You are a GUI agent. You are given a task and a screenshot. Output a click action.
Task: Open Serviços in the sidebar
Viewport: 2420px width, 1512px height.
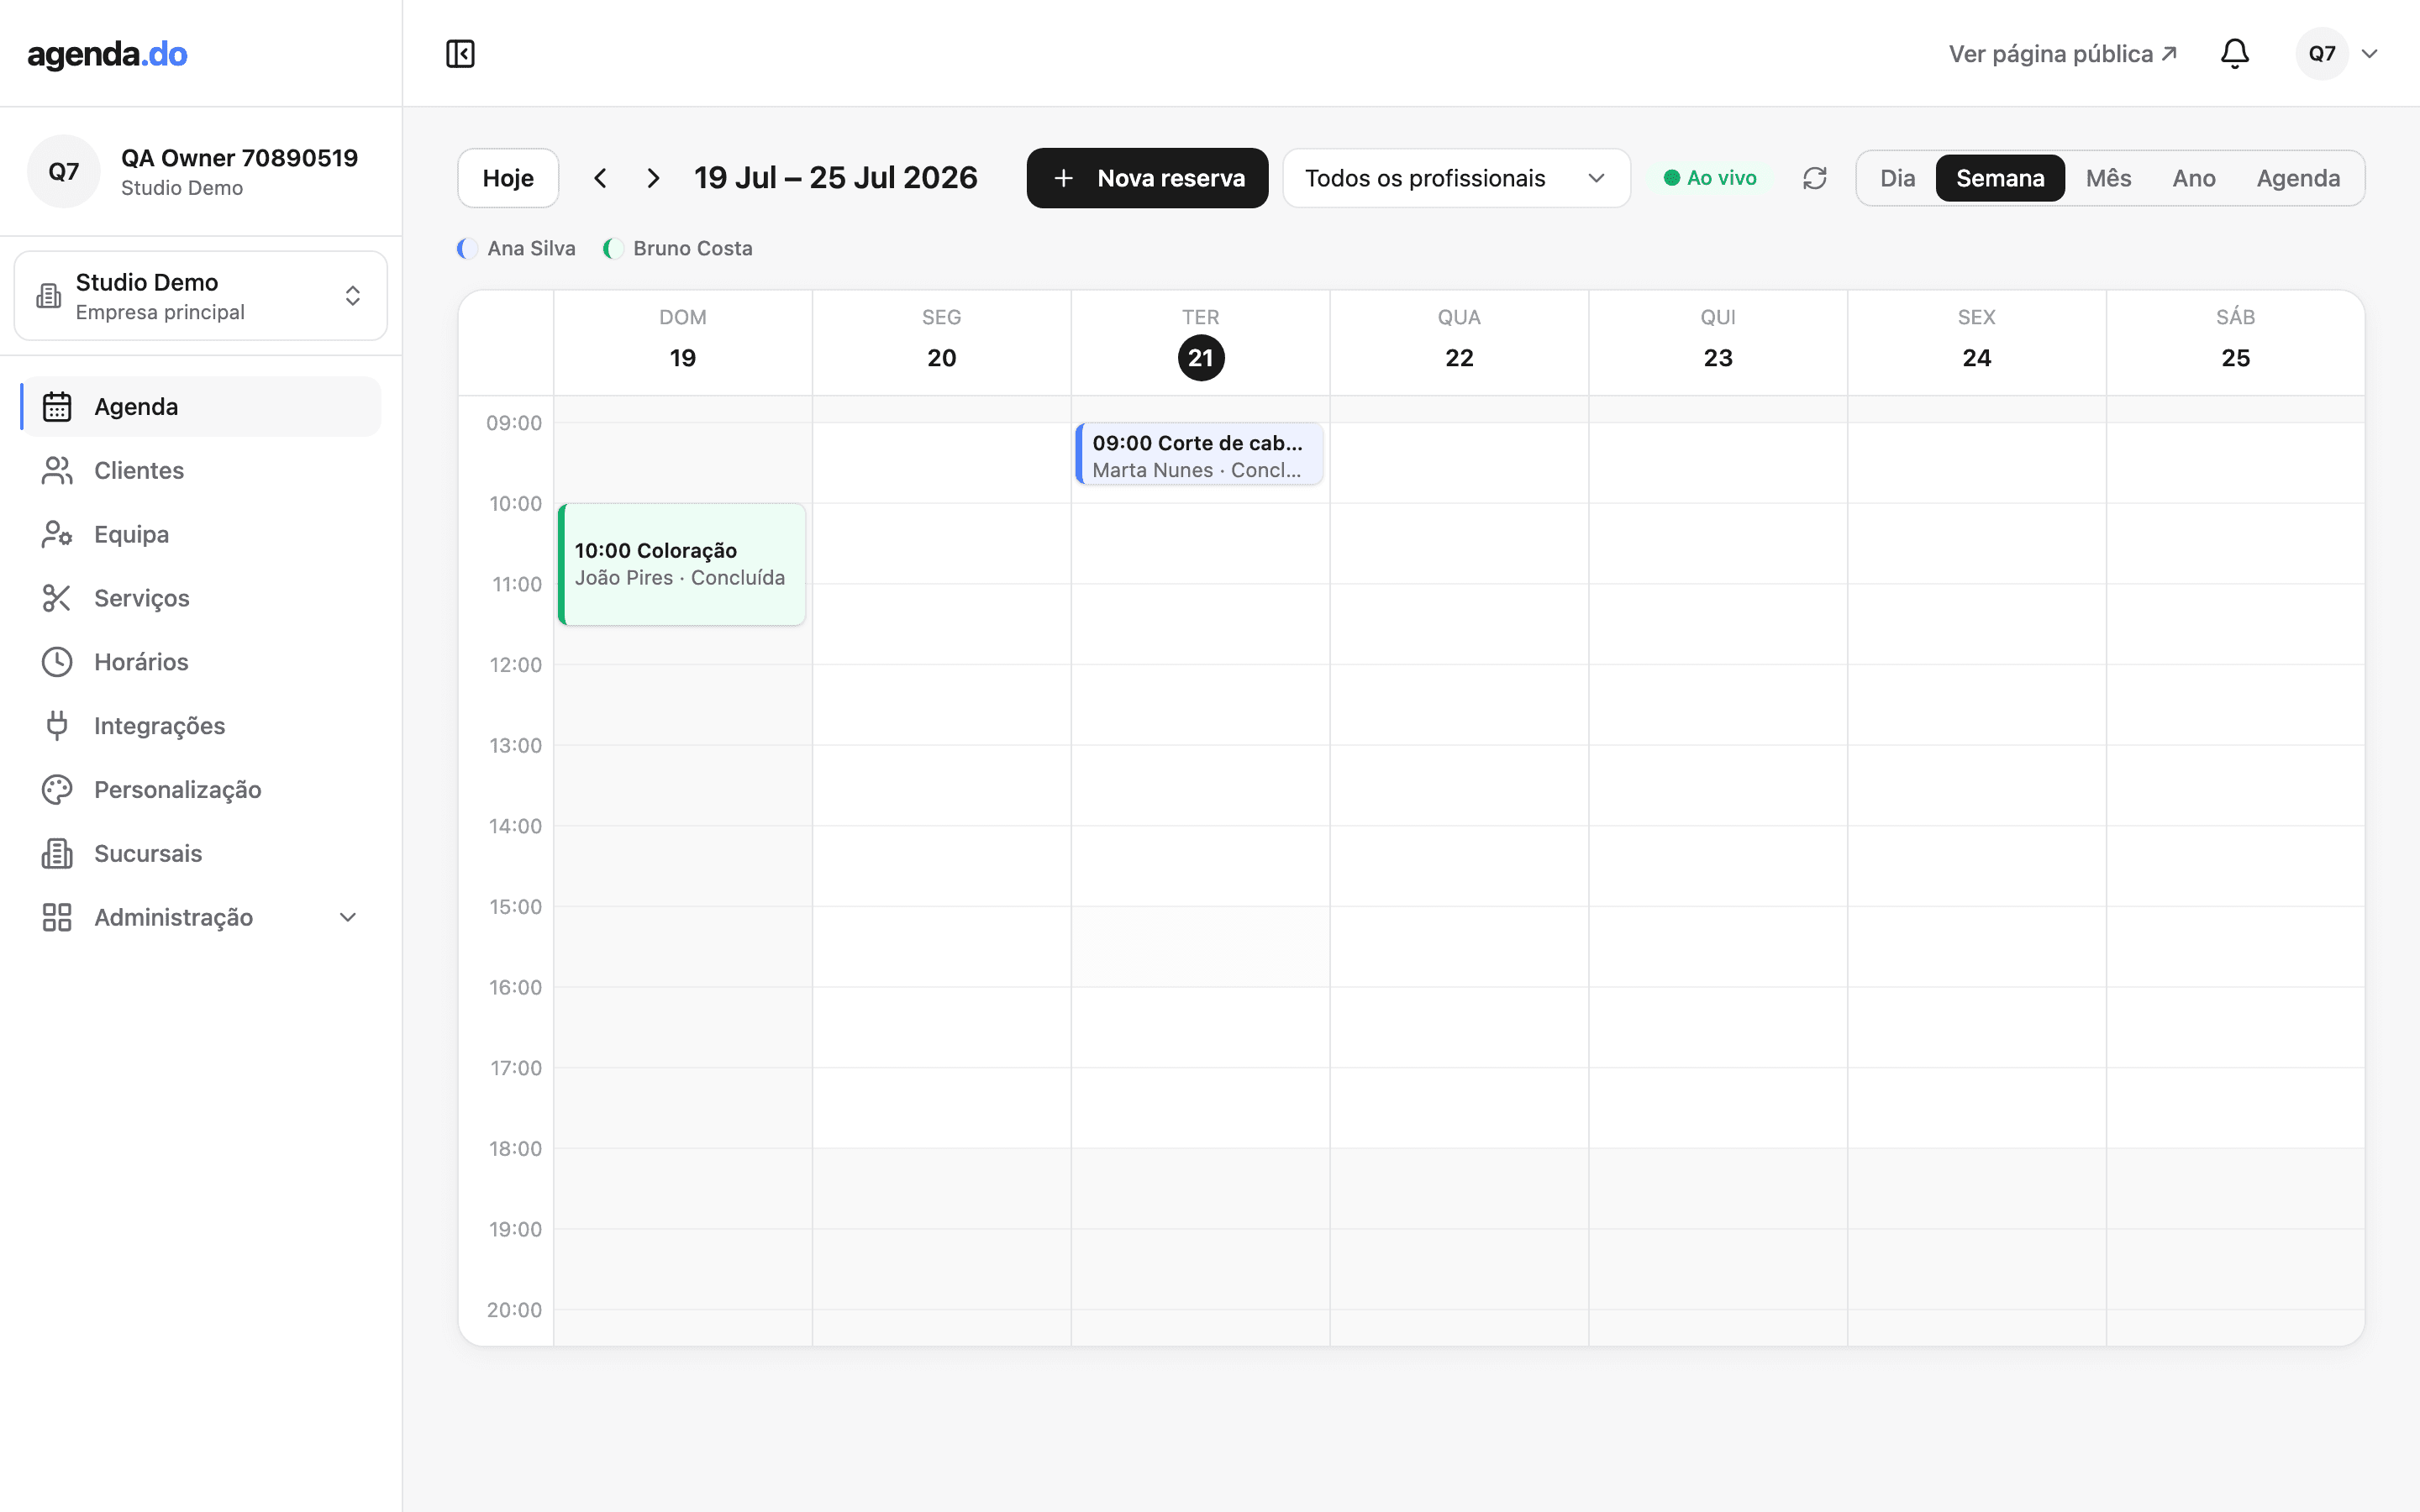201,598
